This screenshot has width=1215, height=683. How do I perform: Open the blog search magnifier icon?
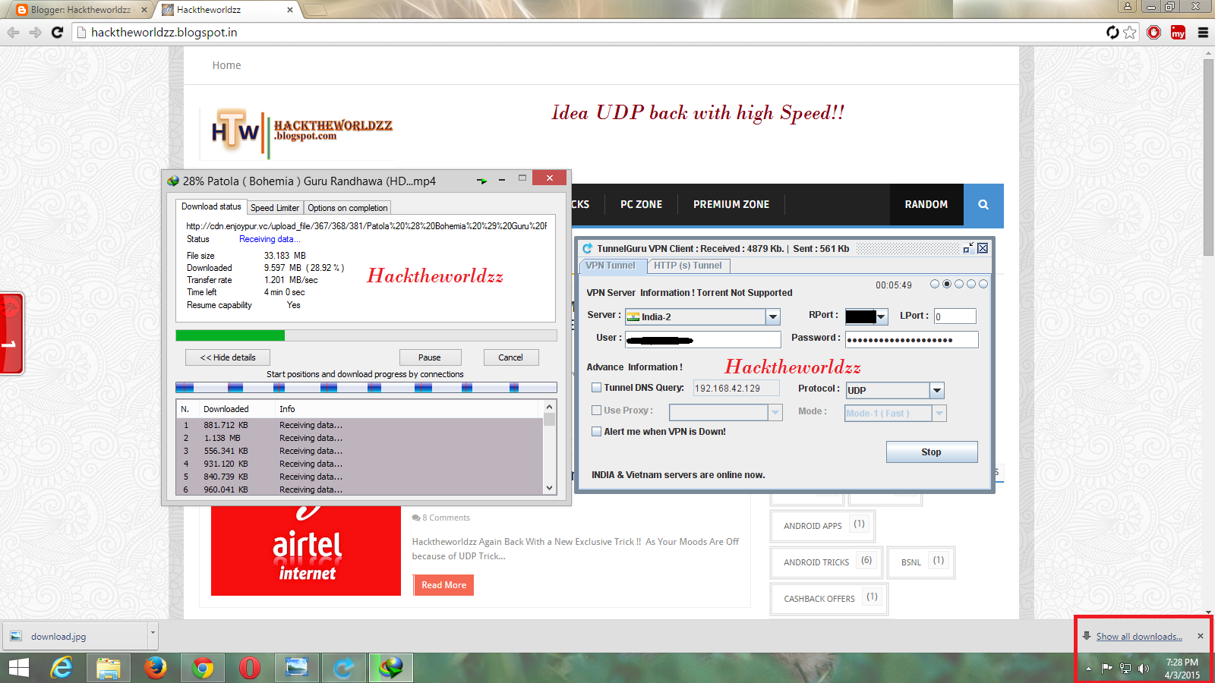click(983, 205)
